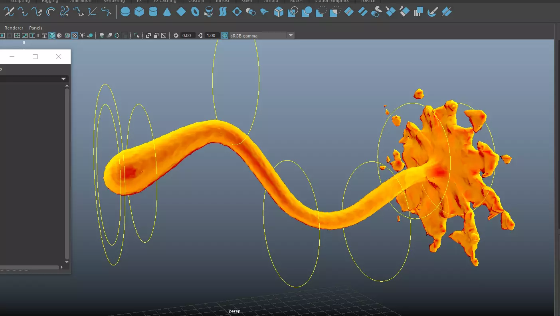Viewport: 560px width, 316px height.
Task: Select the Trim tool shelf icon
Action: pos(321,12)
